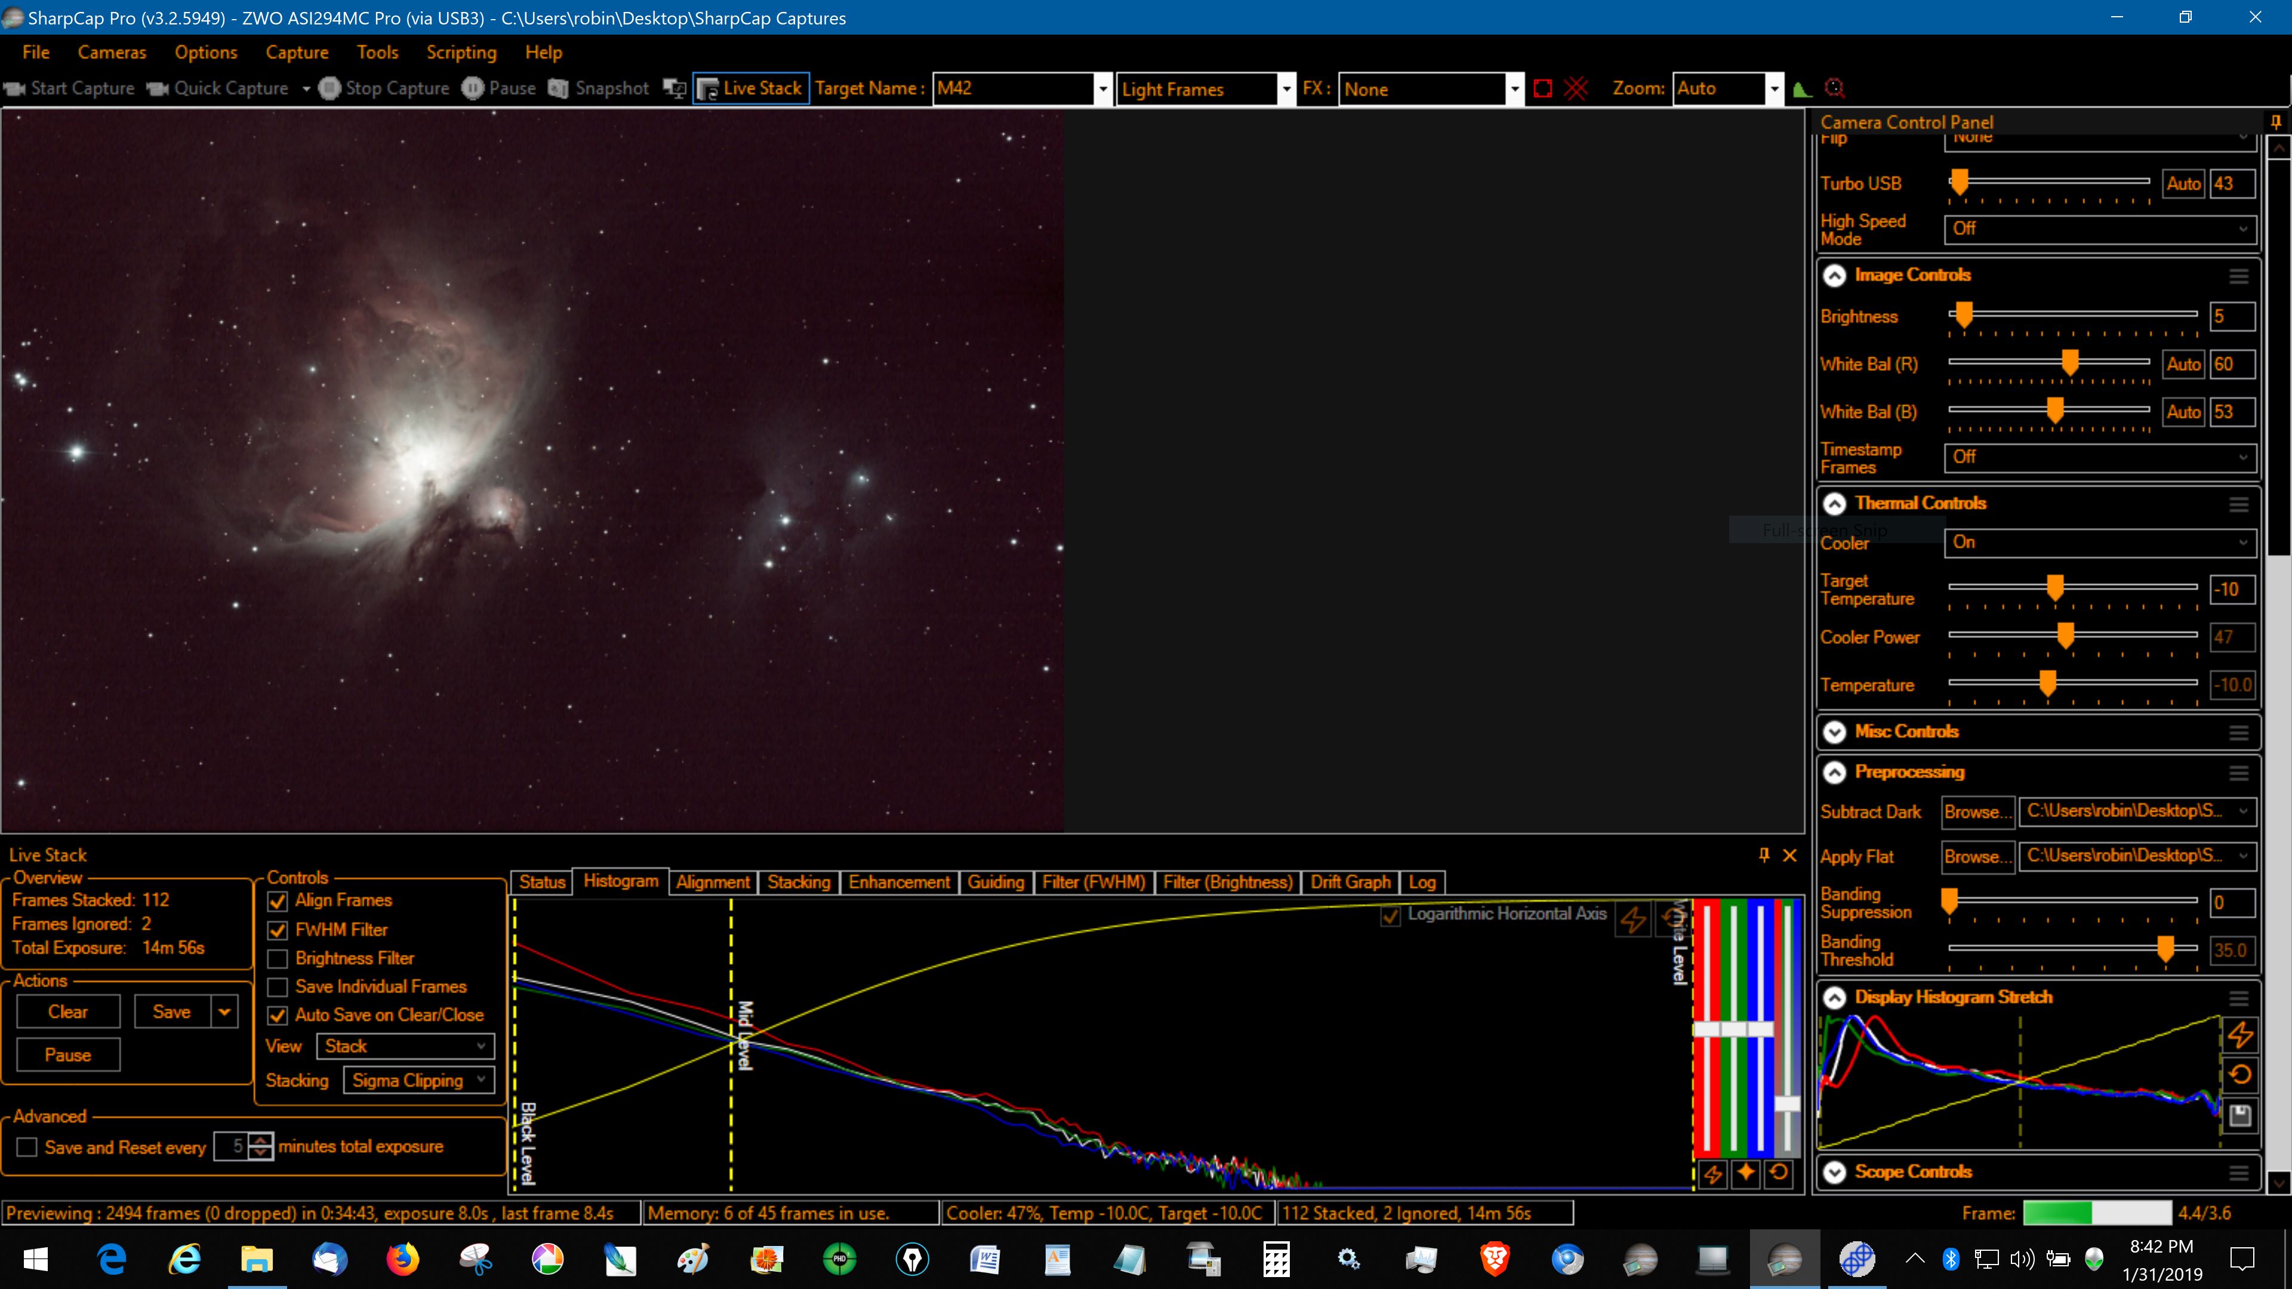Toggle the Live Stack toolbar button

[751, 88]
